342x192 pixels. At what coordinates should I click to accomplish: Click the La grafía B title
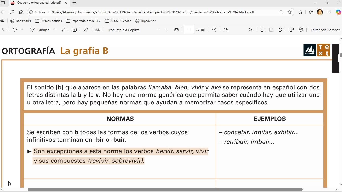pos(84,51)
